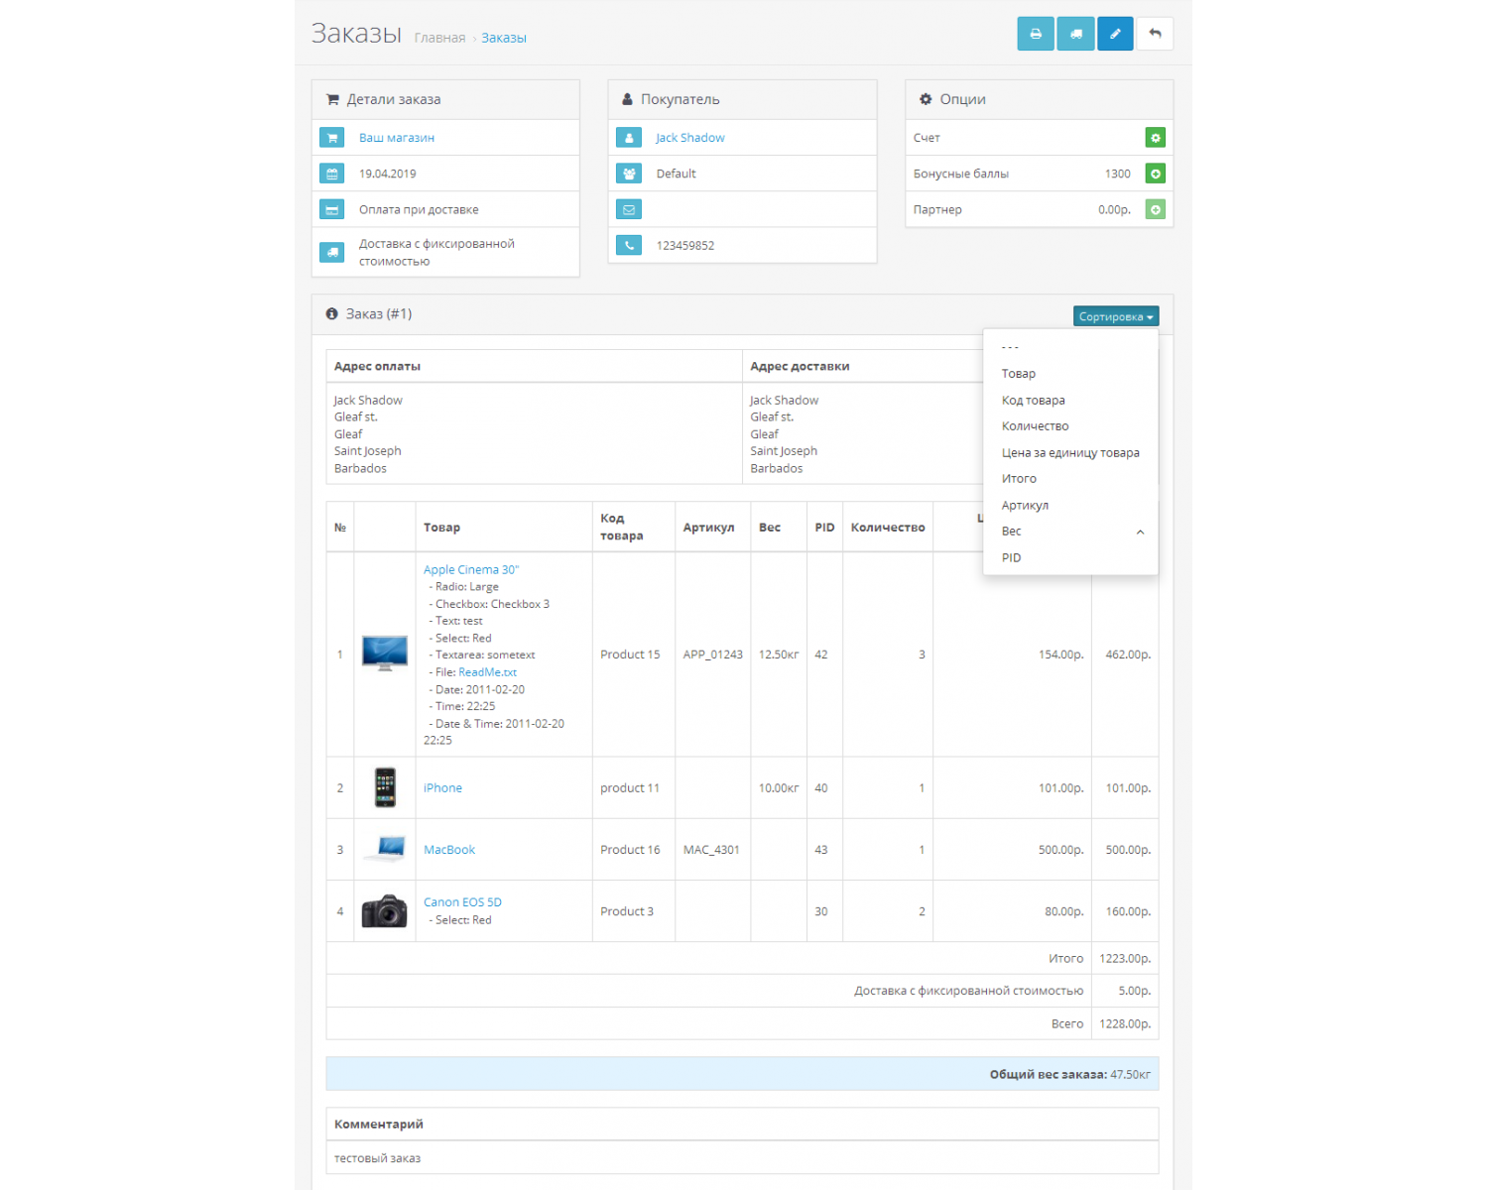Go to Главная breadcrumb
This screenshot has height=1190, width=1488.
[439, 38]
